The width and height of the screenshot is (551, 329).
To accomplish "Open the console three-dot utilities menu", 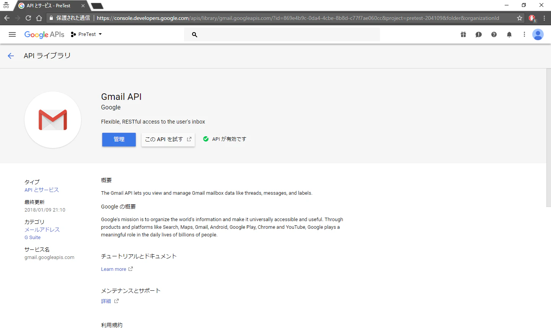I will coord(524,34).
